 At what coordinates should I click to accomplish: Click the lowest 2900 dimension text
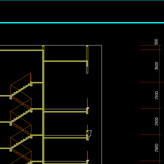[x=156, y=148]
